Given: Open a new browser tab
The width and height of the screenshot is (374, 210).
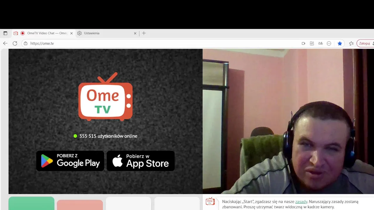Looking at the screenshot, I should click(144, 33).
